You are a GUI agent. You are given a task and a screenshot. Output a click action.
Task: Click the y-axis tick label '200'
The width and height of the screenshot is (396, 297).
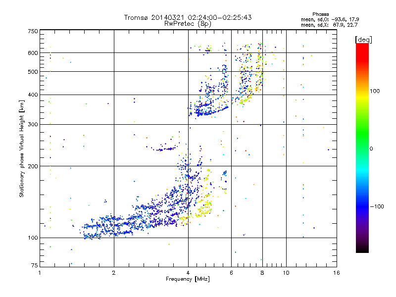pyautogui.click(x=33, y=166)
